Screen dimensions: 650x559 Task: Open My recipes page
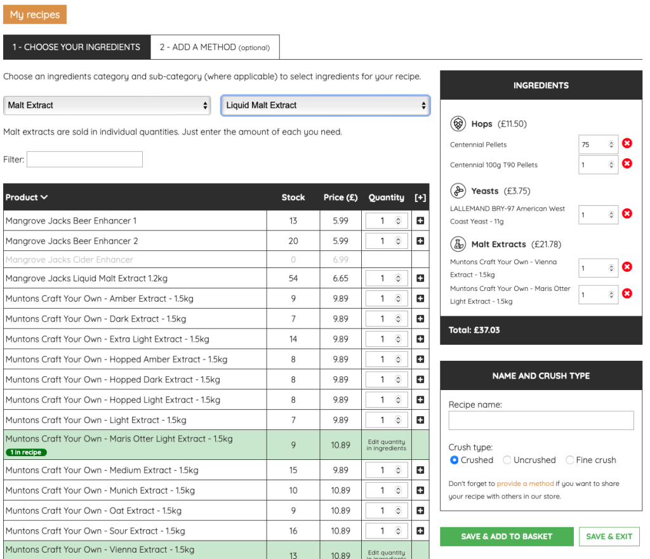tap(35, 15)
